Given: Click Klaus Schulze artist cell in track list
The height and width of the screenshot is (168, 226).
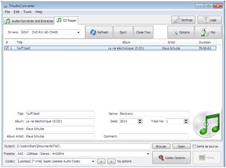Looking at the screenshot, I should pos(171,48).
